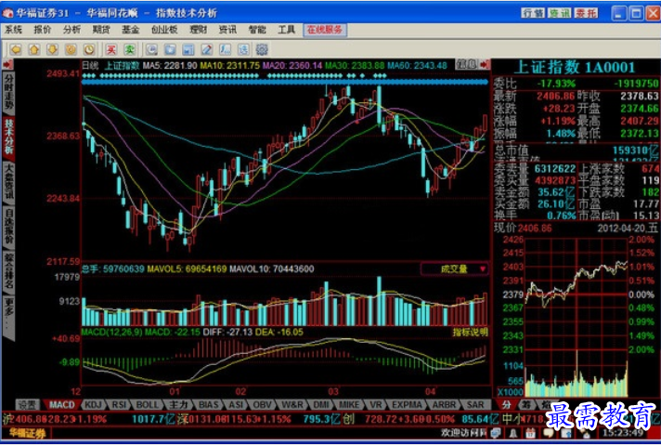Open the 在线服务 menu
This screenshot has height=445, width=661.
[x=325, y=30]
